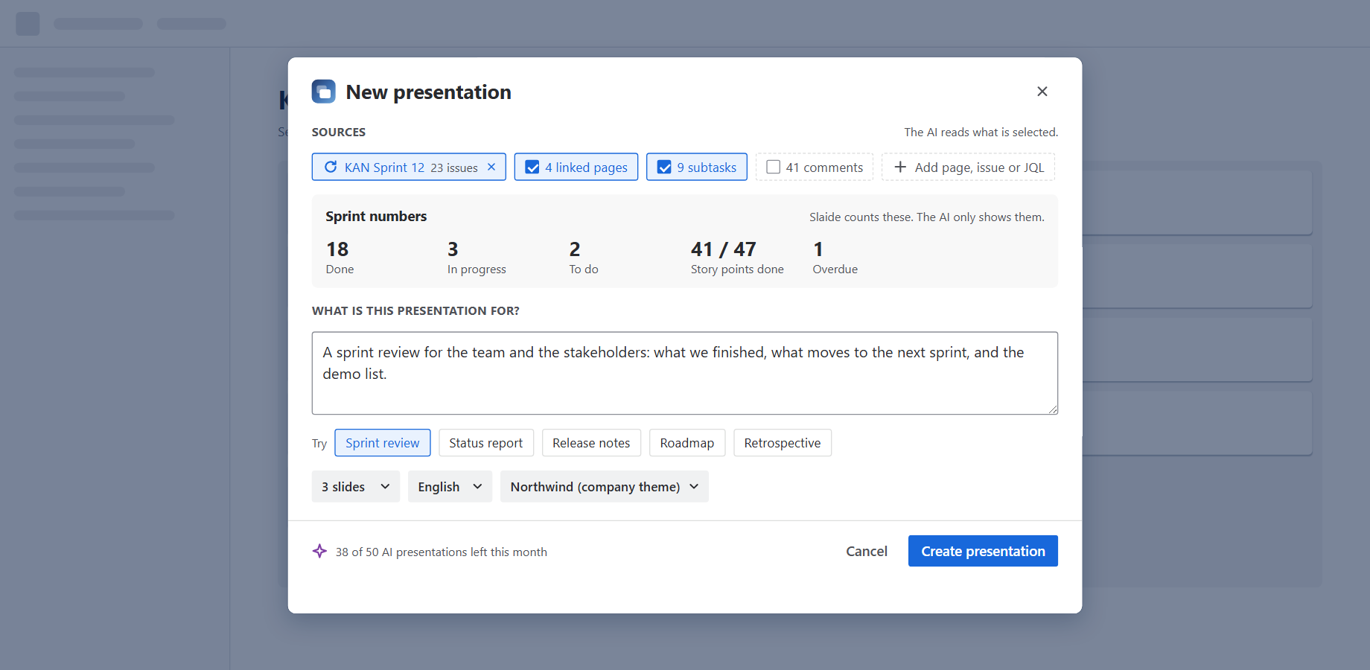
Task: Uncheck the 4 linked pages checkbox
Action: click(x=532, y=167)
